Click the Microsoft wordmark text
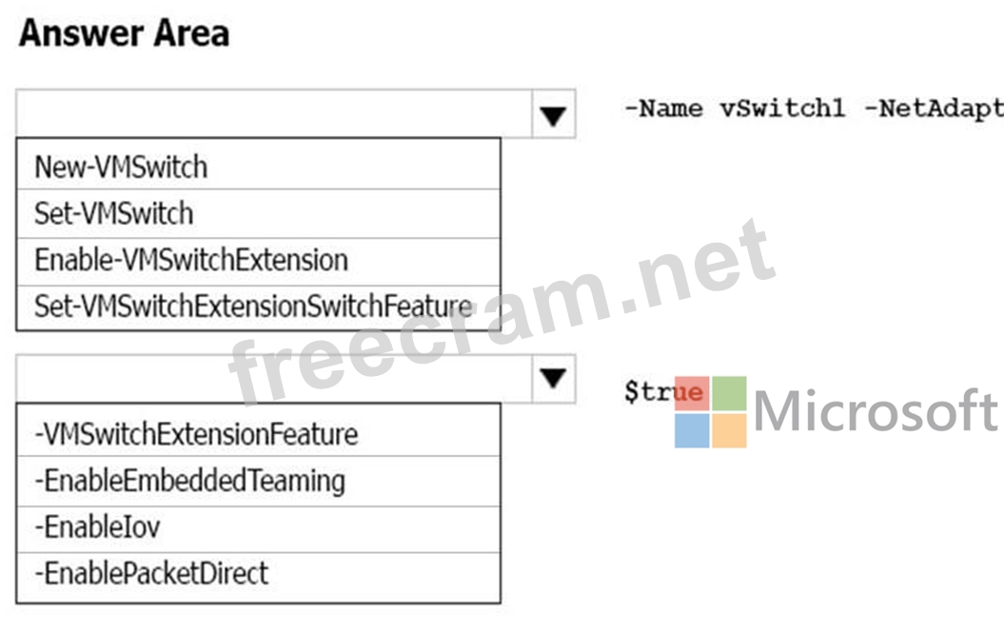Screen dimensions: 1004x634 pos(876,411)
